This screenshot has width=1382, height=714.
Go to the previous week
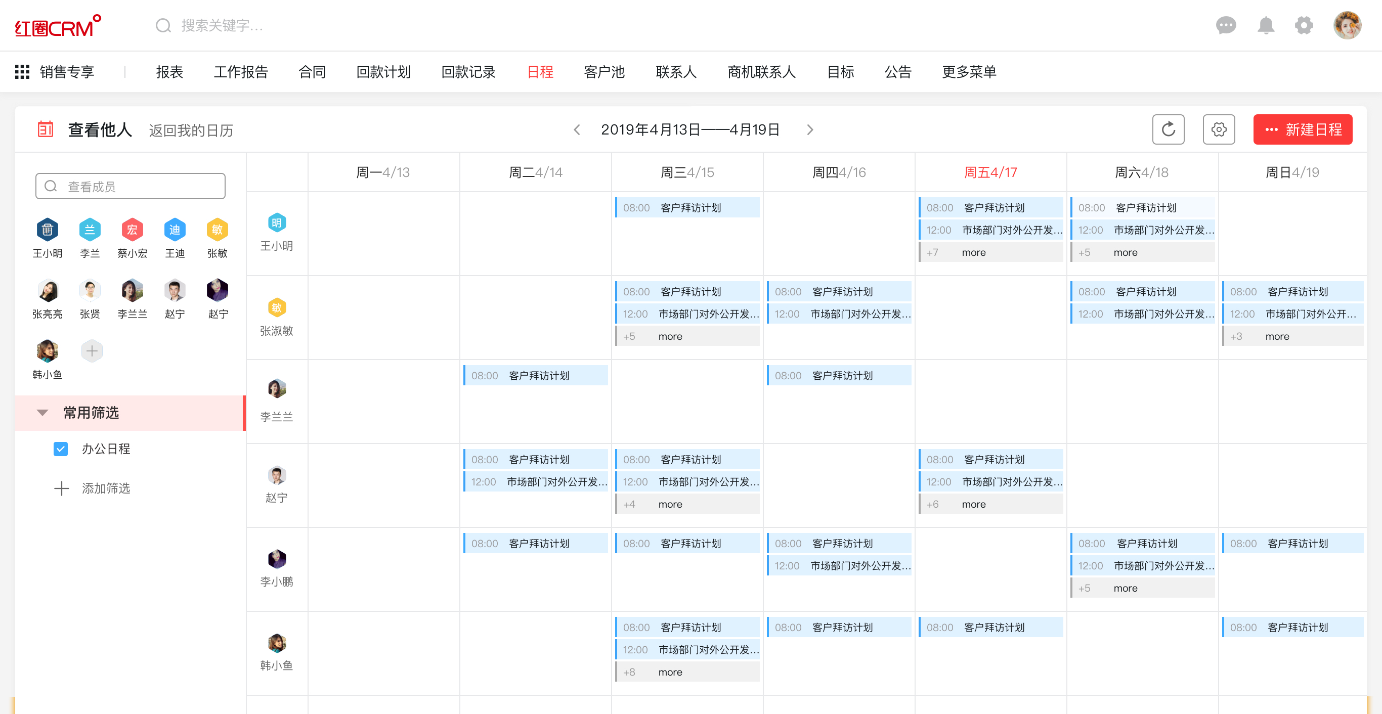click(577, 130)
